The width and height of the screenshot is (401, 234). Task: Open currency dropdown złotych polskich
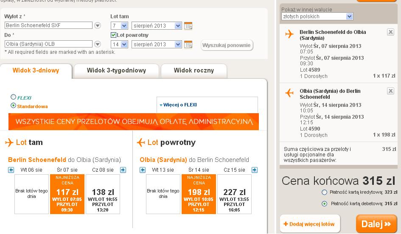[317, 17]
